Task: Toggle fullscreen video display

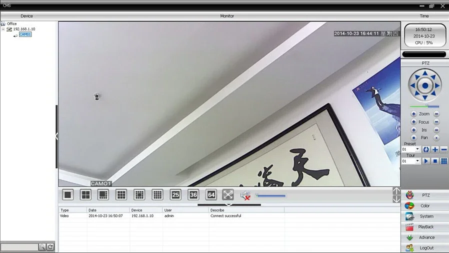Action: tap(228, 195)
